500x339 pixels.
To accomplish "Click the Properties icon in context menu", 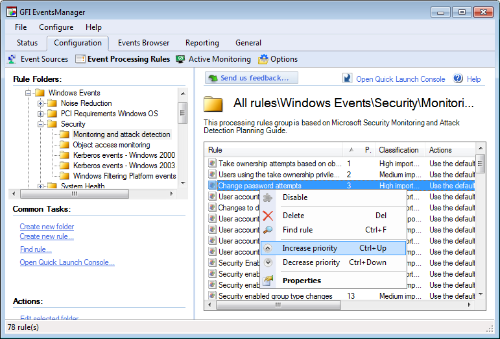I will pyautogui.click(x=268, y=281).
